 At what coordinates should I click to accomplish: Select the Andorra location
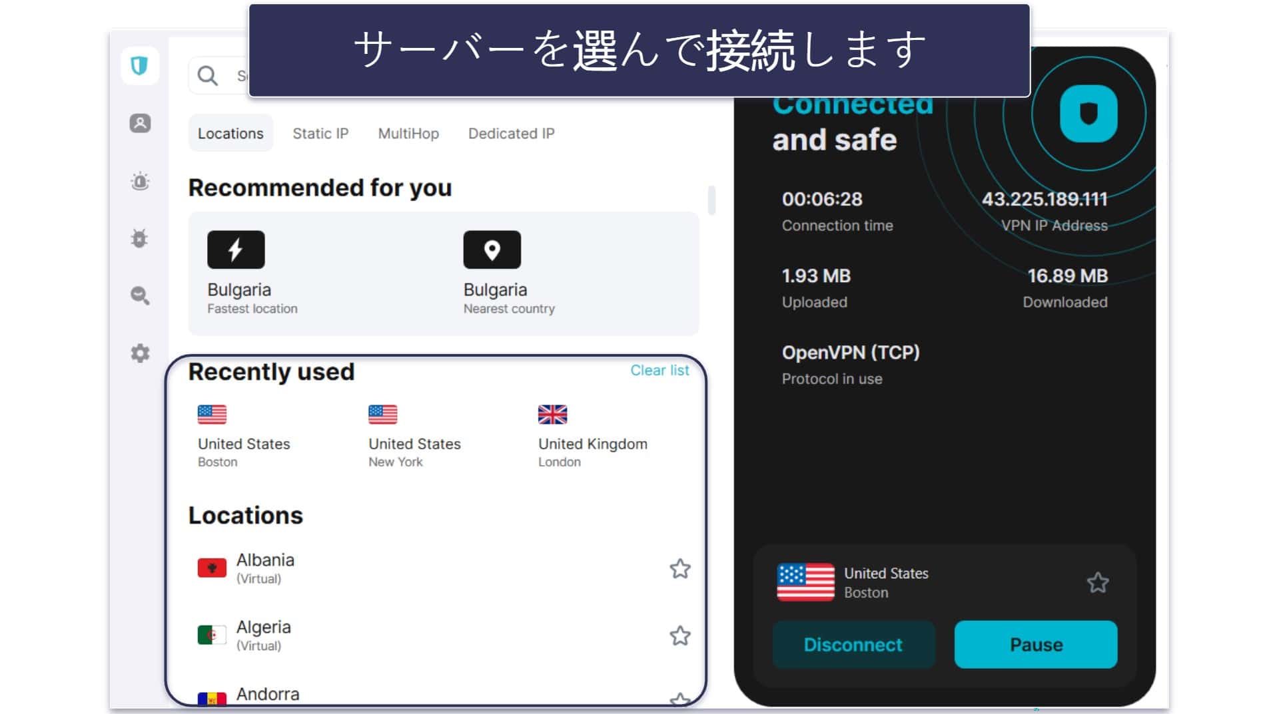point(444,694)
